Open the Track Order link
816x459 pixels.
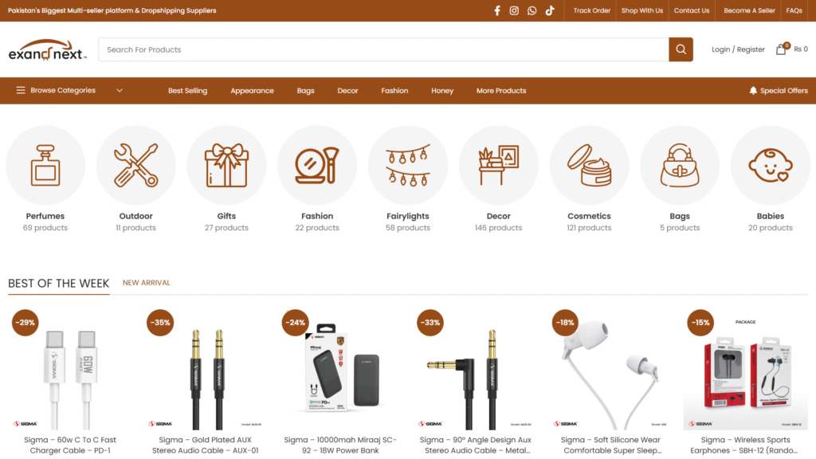591,10
